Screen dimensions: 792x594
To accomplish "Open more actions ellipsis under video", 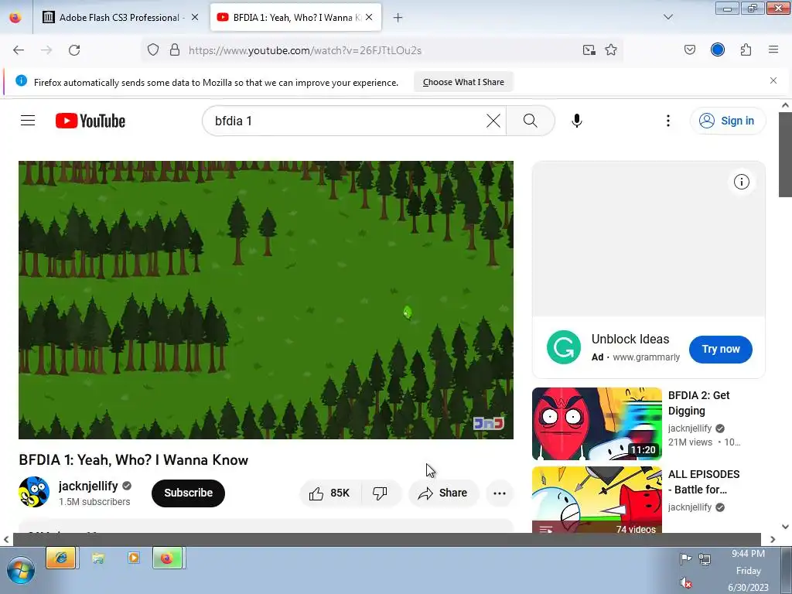I will (x=500, y=493).
